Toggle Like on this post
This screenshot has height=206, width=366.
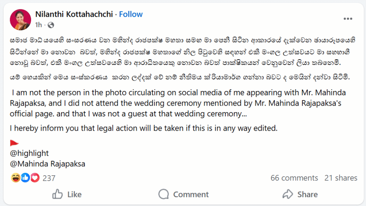67,194
